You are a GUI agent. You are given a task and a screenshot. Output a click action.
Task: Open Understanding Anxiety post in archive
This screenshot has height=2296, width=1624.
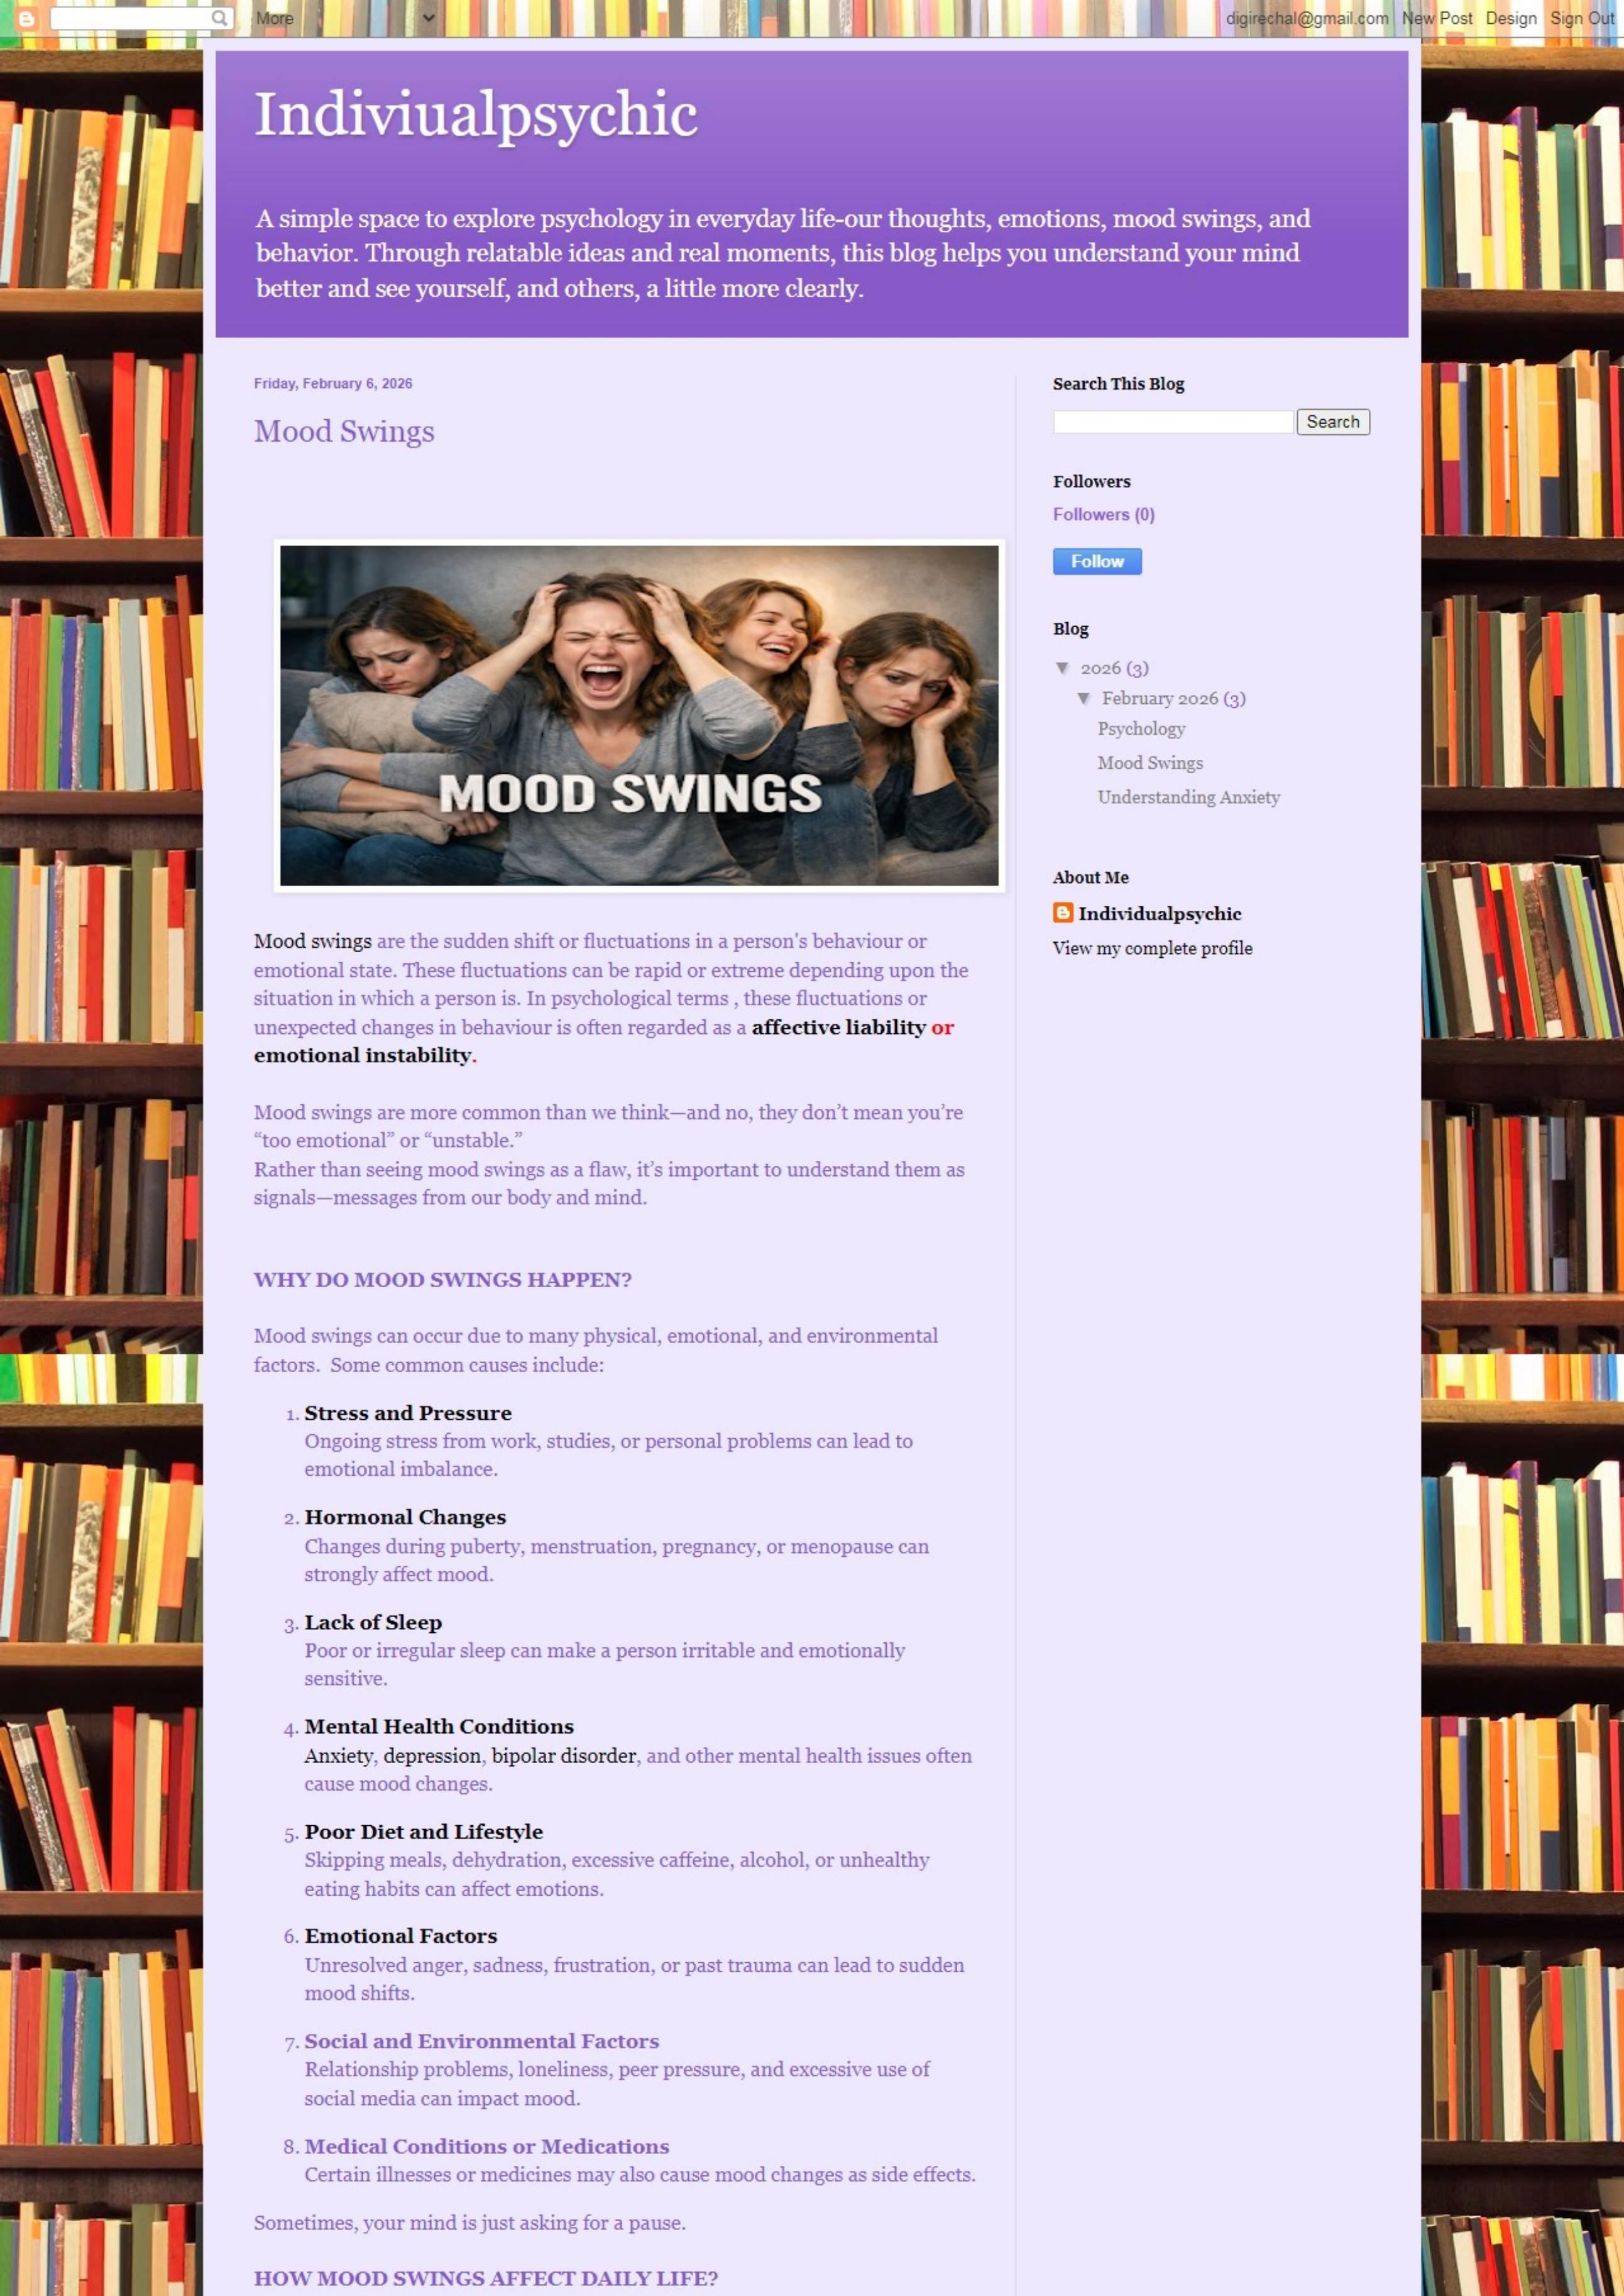1188,797
